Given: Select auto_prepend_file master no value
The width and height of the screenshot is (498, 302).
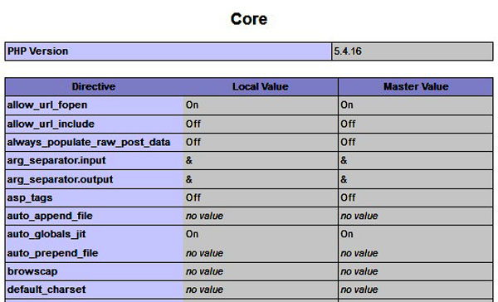Looking at the screenshot, I should (x=359, y=253).
